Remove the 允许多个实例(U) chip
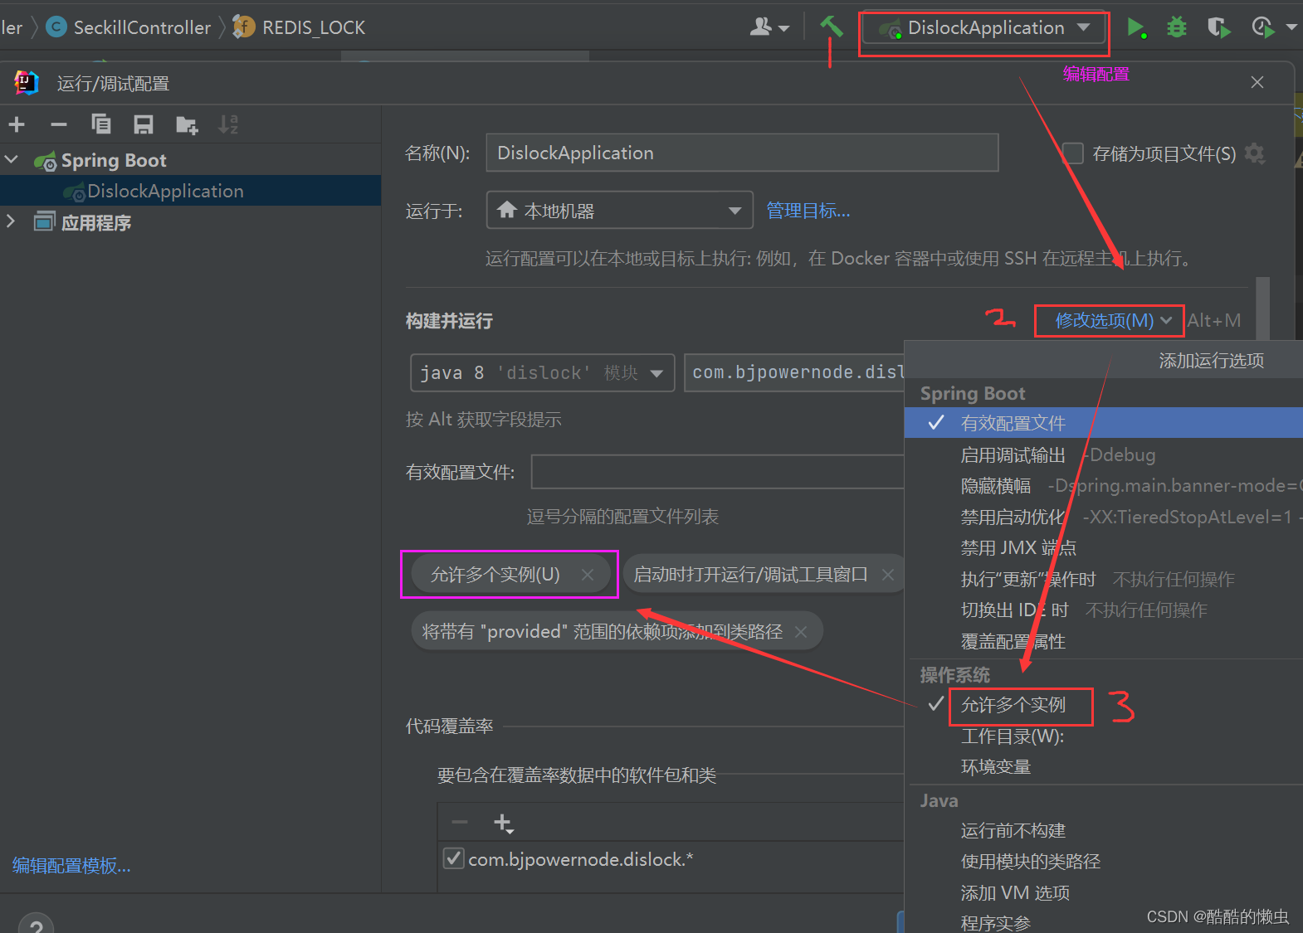Viewport: 1303px width, 933px height. click(x=588, y=575)
